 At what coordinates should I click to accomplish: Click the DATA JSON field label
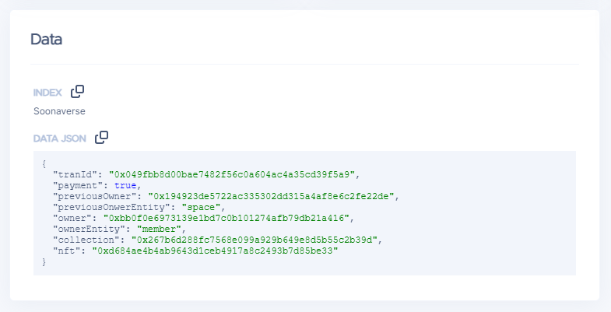click(59, 138)
